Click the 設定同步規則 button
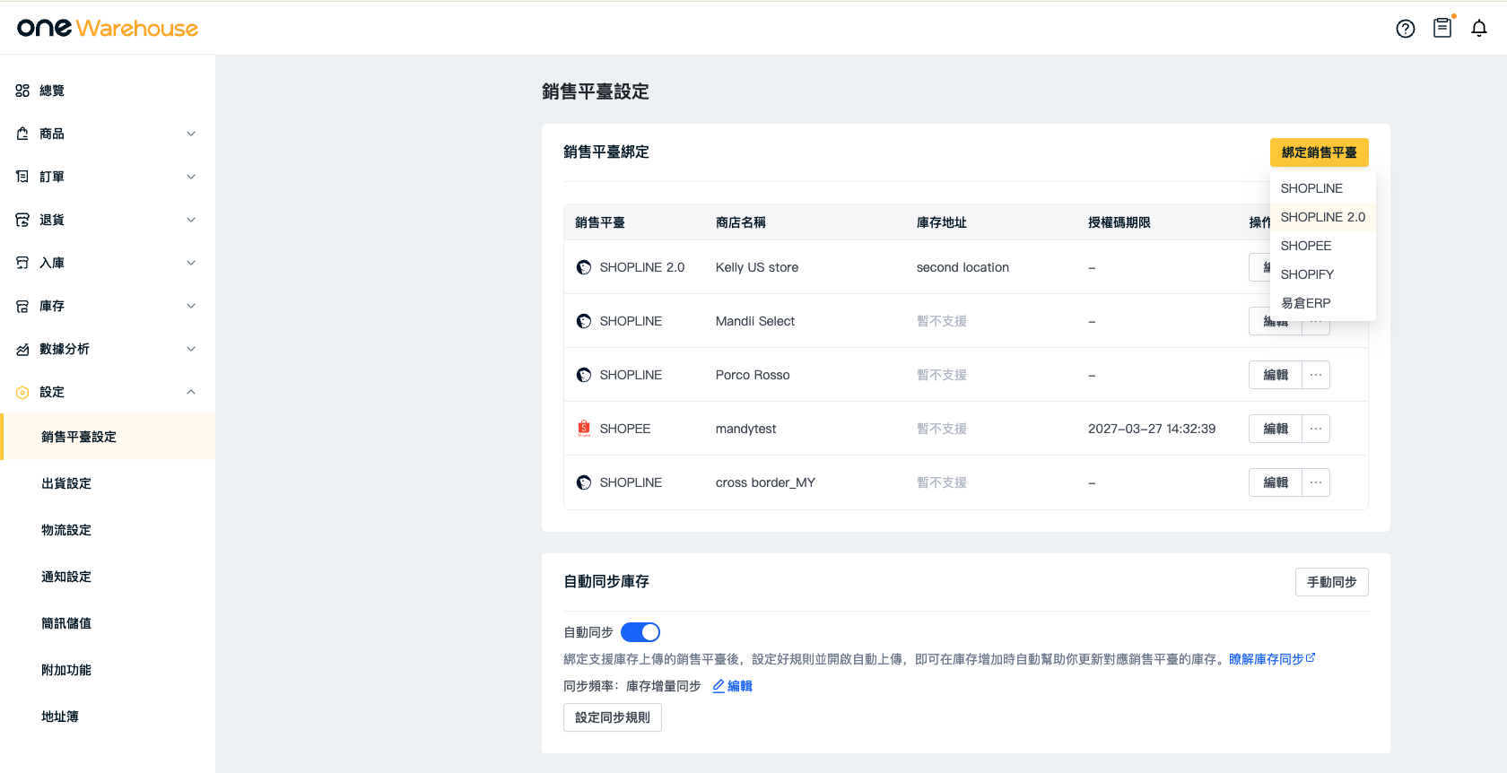The height and width of the screenshot is (773, 1507). click(613, 717)
